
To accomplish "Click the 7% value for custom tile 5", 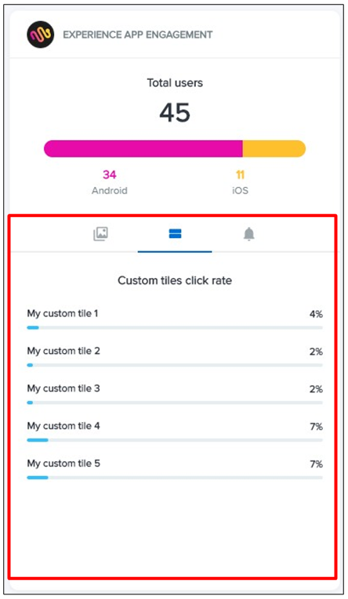I will (317, 464).
